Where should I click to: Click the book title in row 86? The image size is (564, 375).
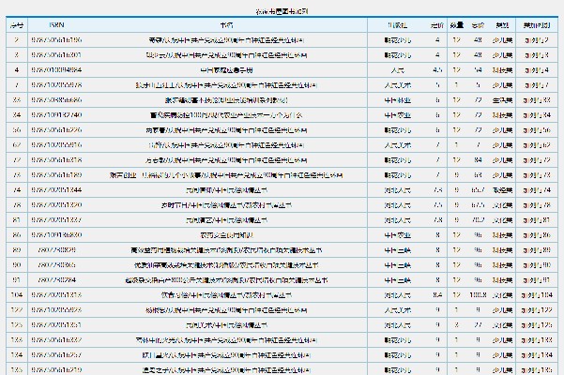(226, 235)
